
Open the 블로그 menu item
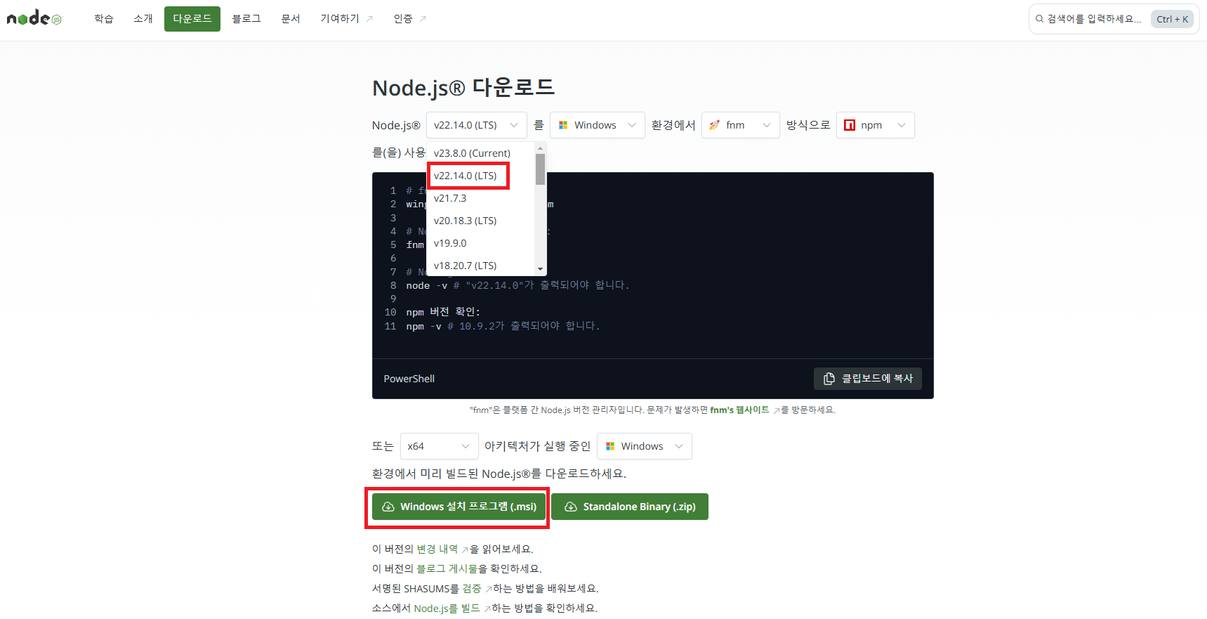[246, 19]
